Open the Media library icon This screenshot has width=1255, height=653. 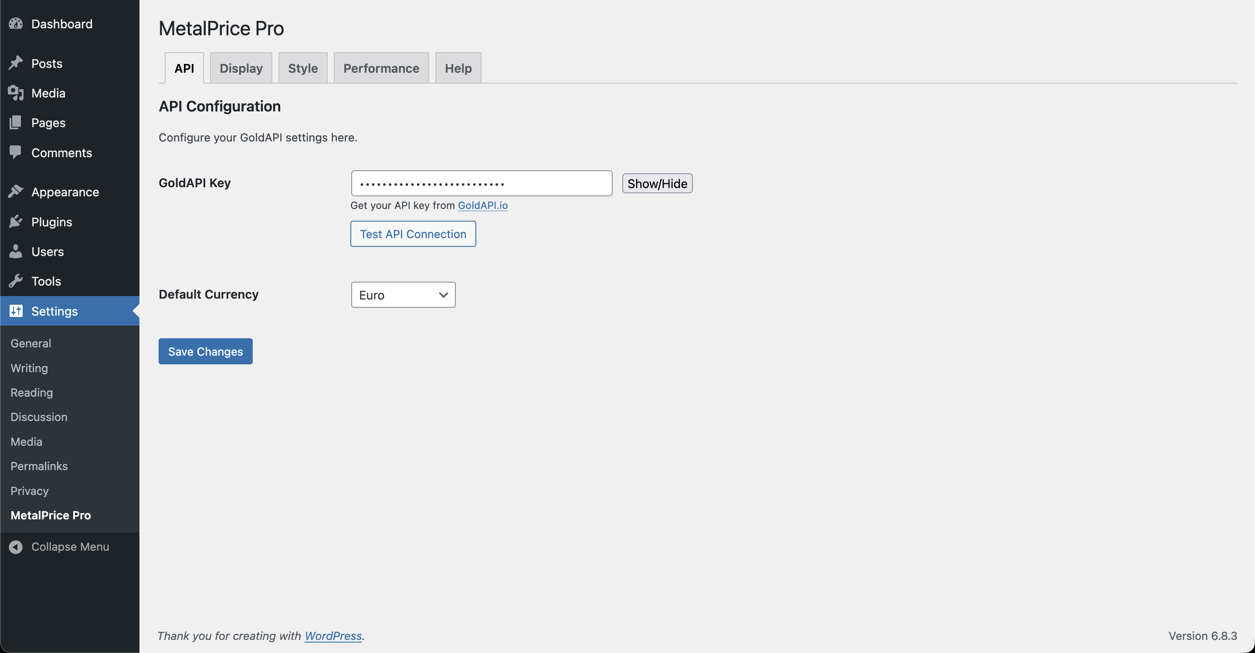click(16, 92)
